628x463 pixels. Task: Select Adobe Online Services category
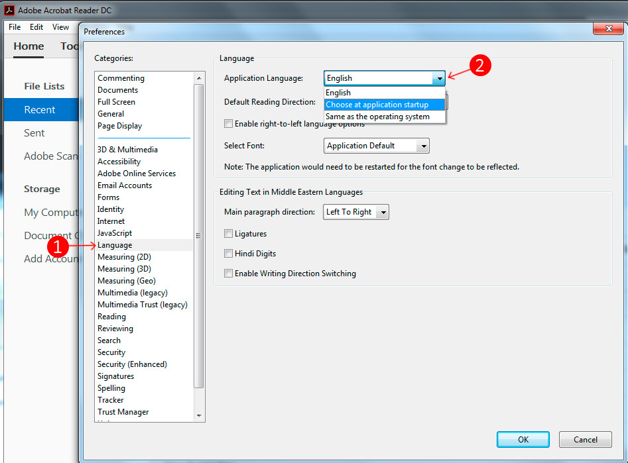click(x=137, y=174)
